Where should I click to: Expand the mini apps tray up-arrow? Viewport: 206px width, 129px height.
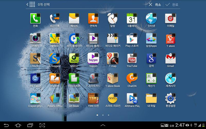pos(103,125)
